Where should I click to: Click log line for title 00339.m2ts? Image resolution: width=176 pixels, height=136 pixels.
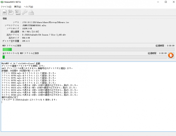tap(40, 93)
